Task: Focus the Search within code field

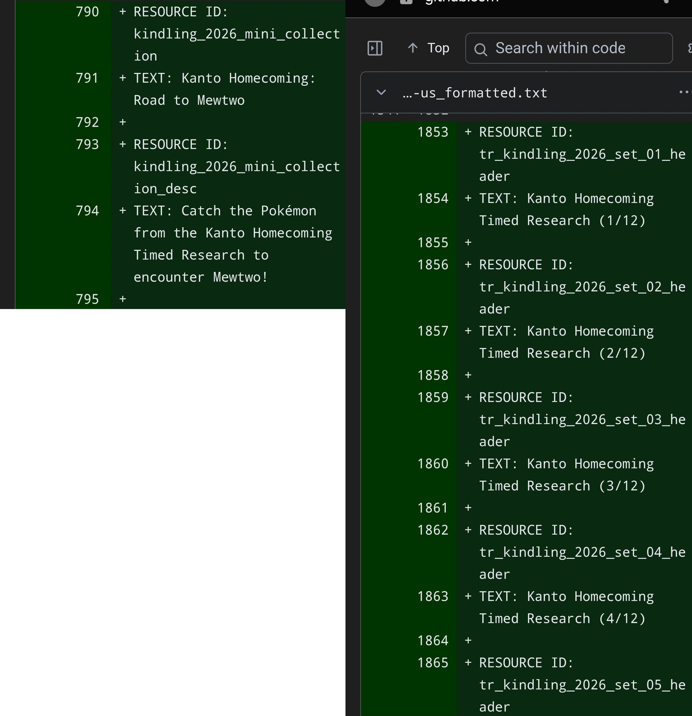Action: coord(569,48)
